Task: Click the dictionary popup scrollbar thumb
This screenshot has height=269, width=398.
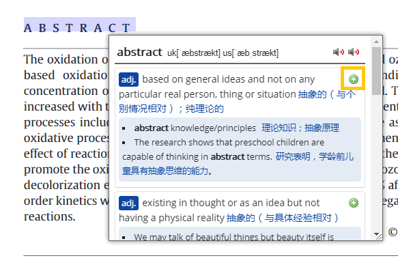Action: pos(376,70)
